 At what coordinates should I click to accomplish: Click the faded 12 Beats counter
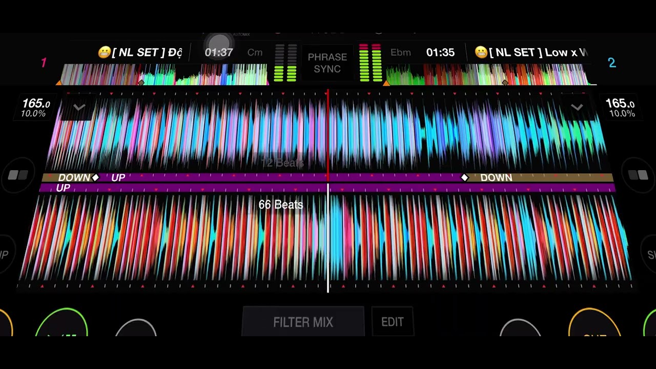(282, 163)
